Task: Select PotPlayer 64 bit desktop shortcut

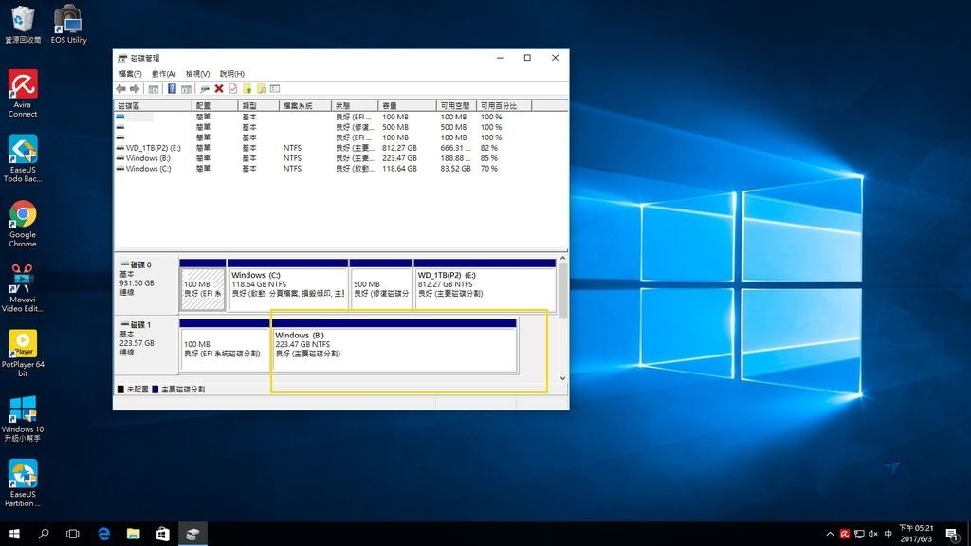Action: (23, 352)
